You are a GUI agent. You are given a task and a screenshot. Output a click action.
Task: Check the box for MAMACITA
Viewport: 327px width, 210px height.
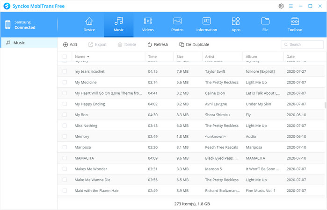(x=65, y=158)
